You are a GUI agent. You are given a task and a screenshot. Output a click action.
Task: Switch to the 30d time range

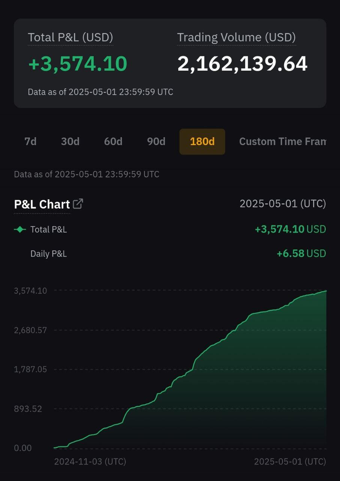pyautogui.click(x=70, y=142)
